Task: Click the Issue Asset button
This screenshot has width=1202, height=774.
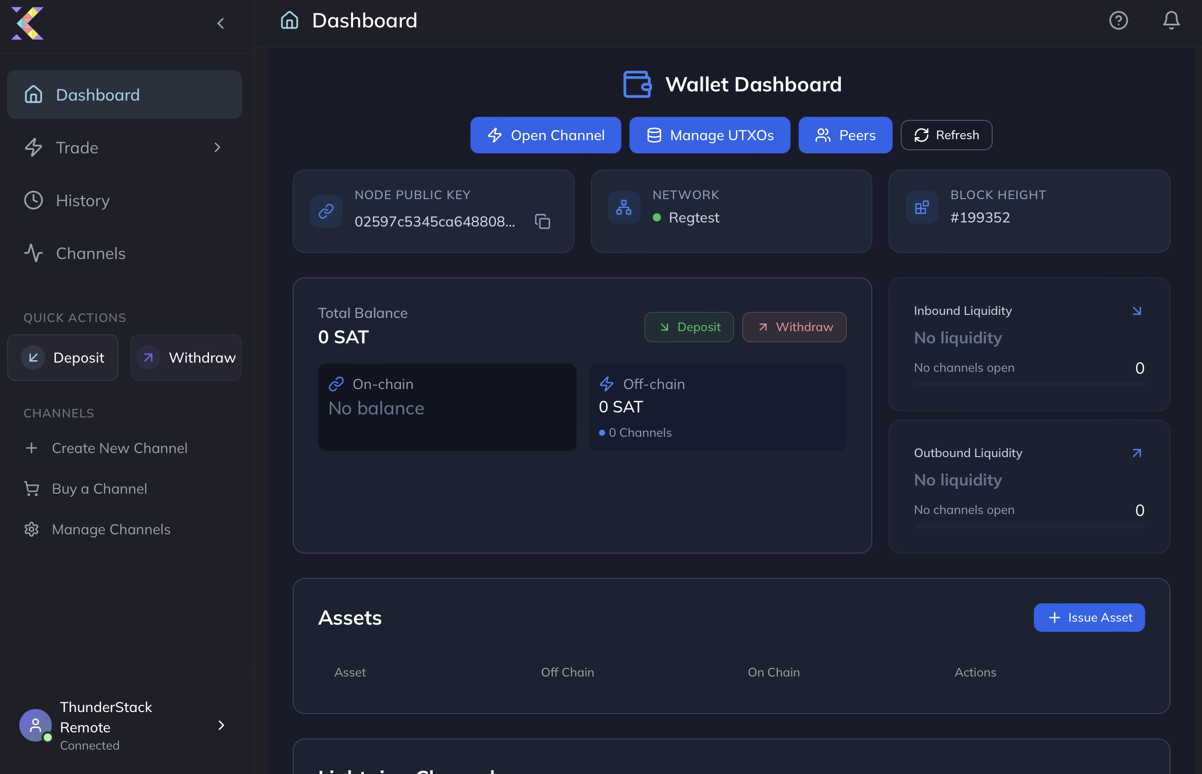Action: 1089,618
